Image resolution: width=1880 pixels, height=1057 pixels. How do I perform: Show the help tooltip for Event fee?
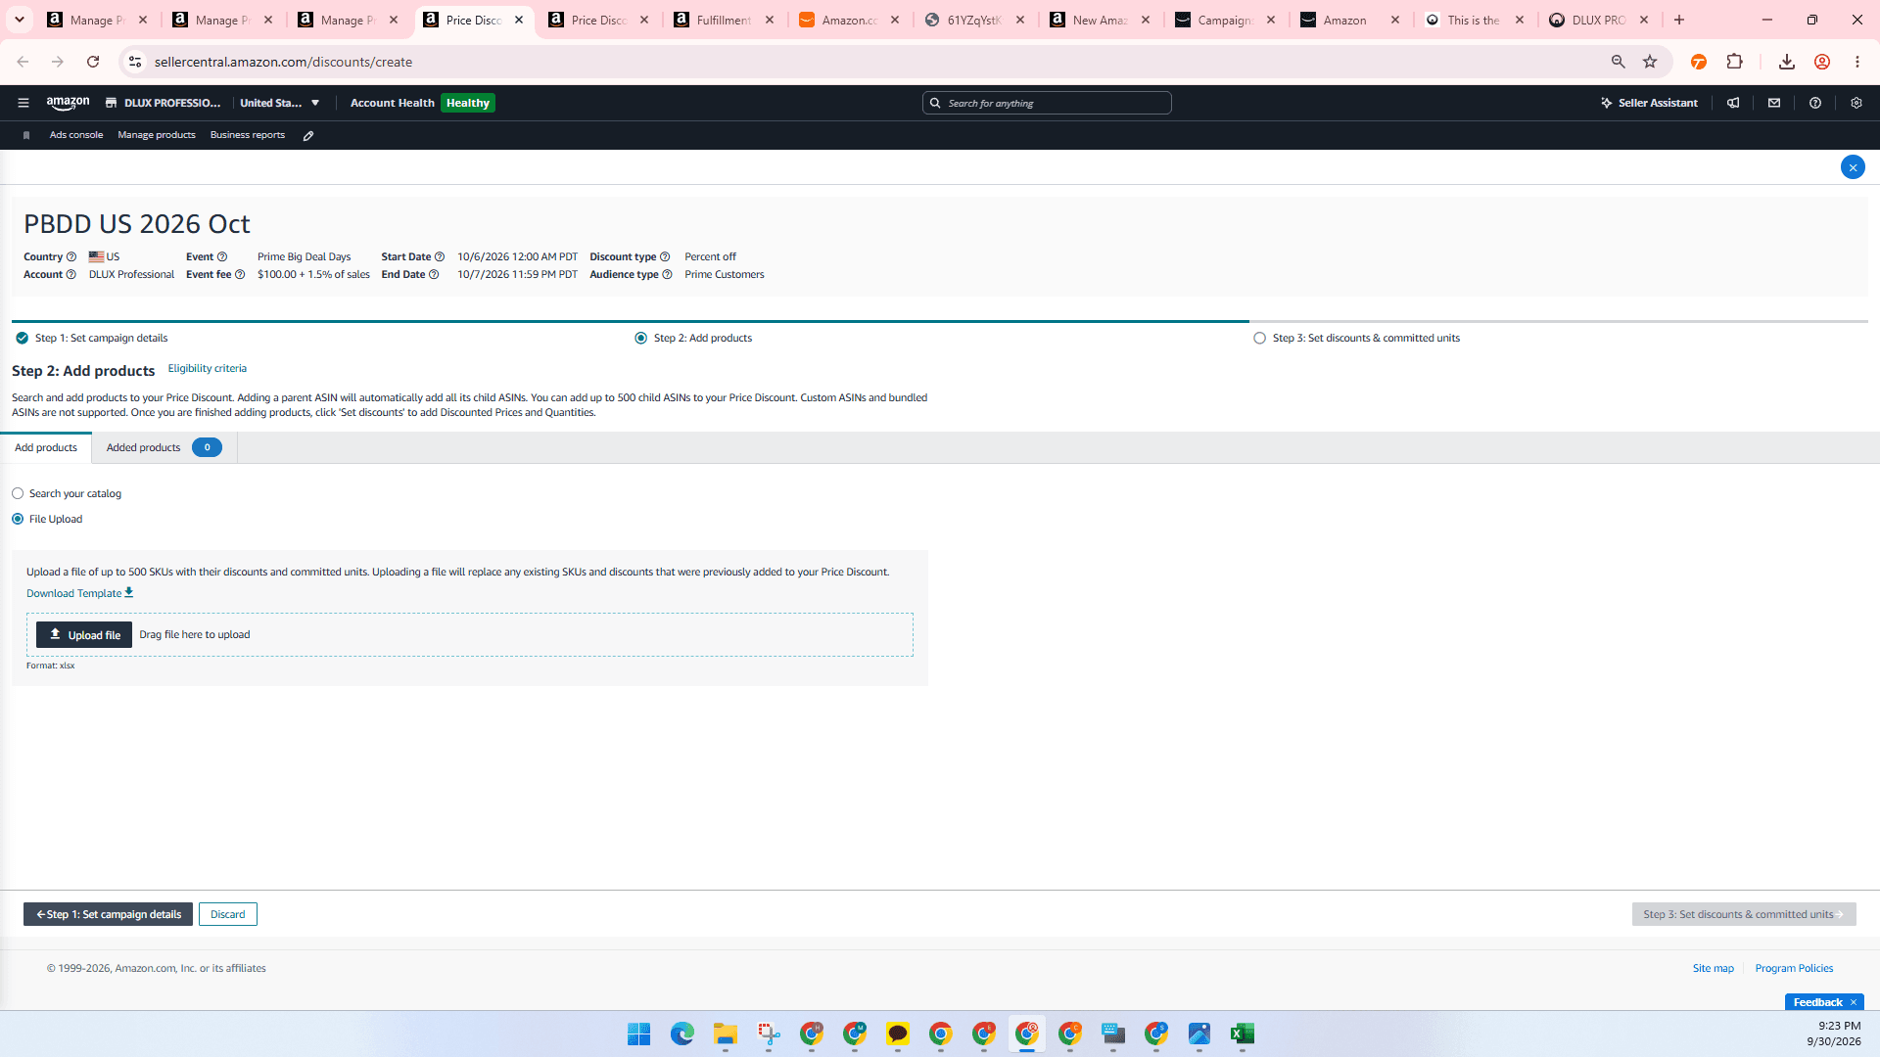[240, 275]
